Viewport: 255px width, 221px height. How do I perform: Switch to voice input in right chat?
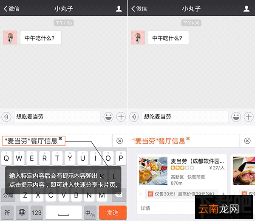[x=134, y=117]
